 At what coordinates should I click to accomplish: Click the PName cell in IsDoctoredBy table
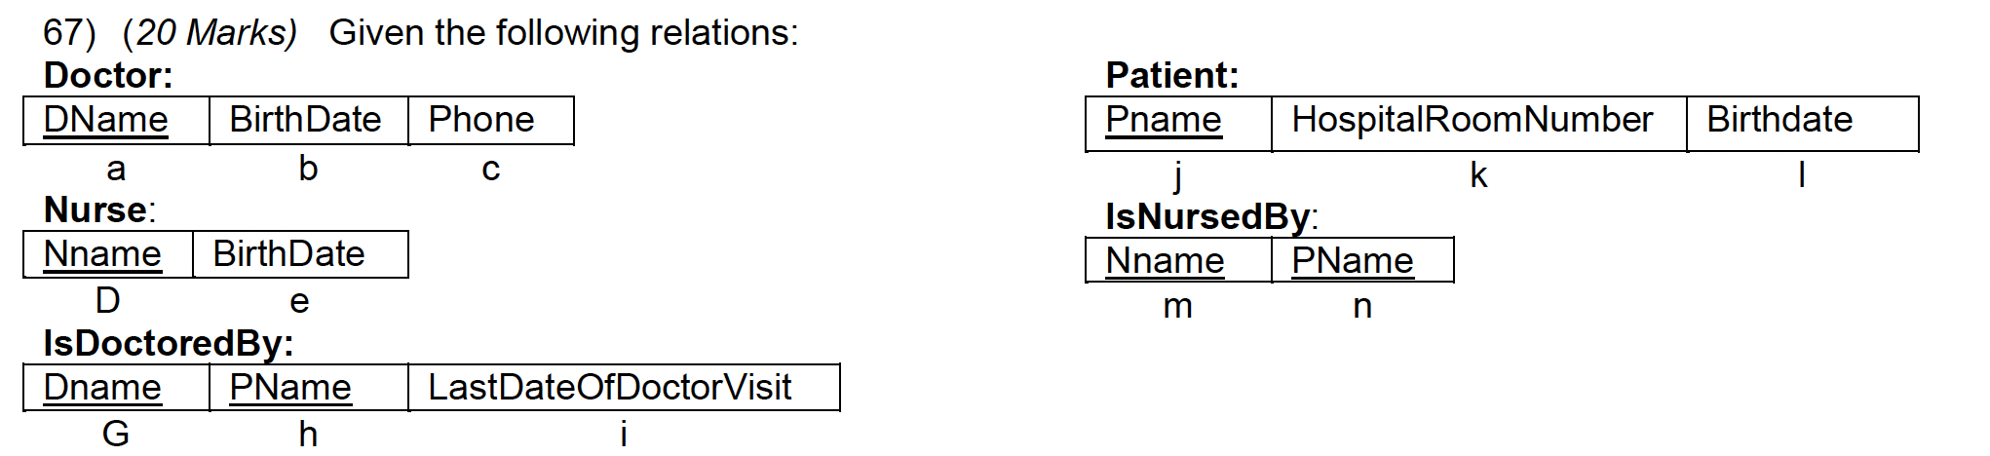coord(308,388)
